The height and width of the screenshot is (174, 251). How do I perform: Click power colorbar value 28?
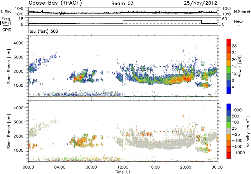234,46
